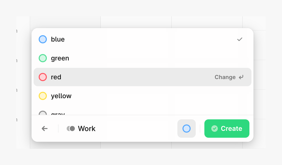Go back using the left arrow icon
This screenshot has width=282, height=165.
[45, 129]
